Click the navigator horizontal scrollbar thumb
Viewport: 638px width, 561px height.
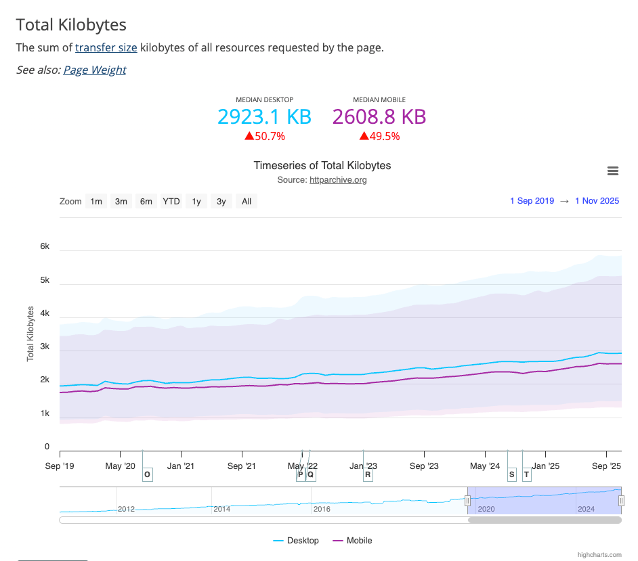point(545,520)
